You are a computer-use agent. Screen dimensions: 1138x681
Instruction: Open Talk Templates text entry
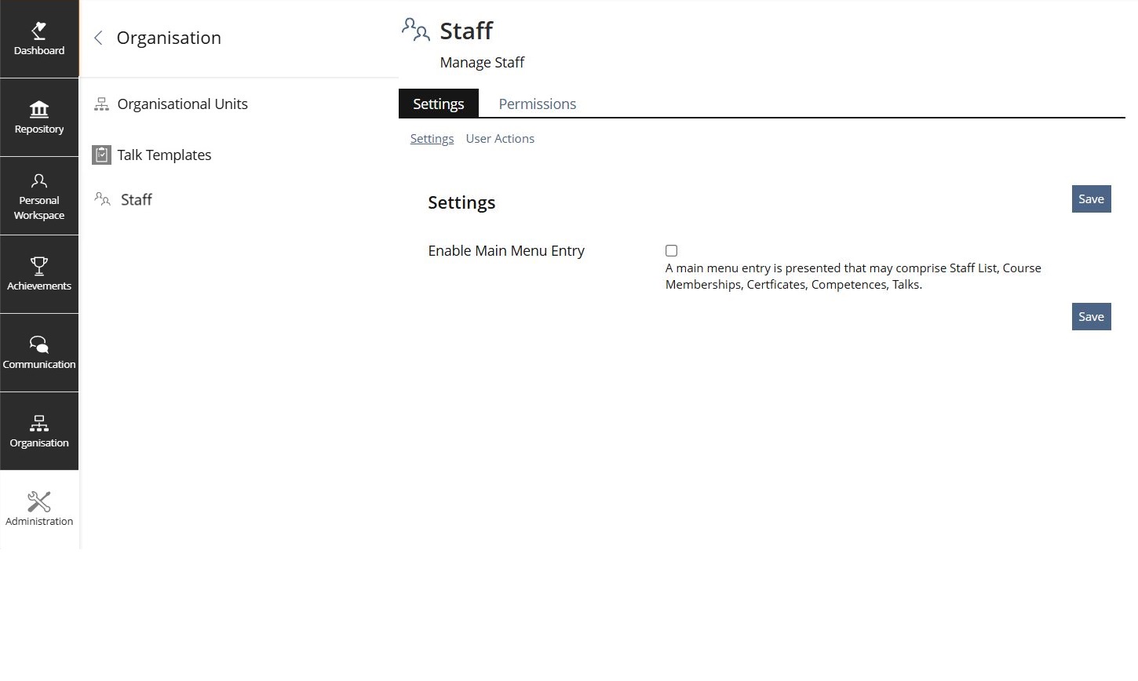[x=164, y=155]
